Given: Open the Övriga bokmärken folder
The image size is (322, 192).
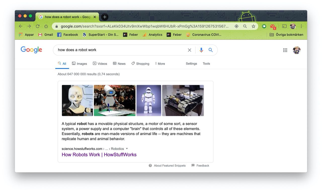Looking at the screenshot, I should tap(286, 35).
